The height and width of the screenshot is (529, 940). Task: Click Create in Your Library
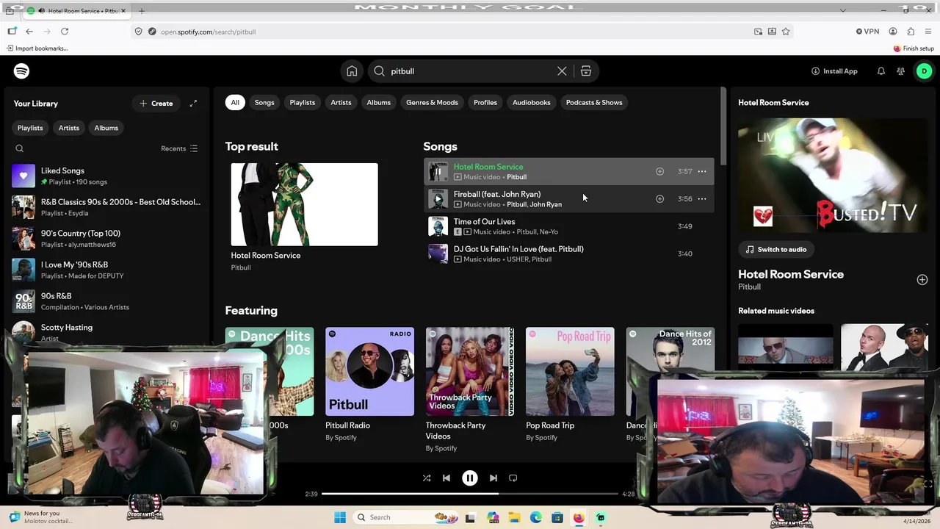point(156,104)
